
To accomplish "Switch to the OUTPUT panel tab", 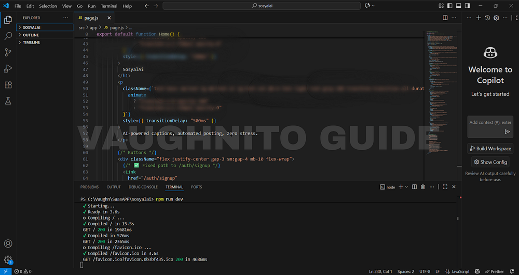I will [x=114, y=187].
